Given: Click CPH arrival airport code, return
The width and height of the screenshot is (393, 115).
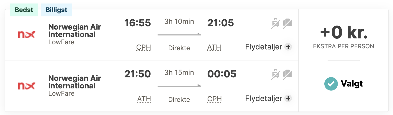Looking at the screenshot, I should 215,99.
